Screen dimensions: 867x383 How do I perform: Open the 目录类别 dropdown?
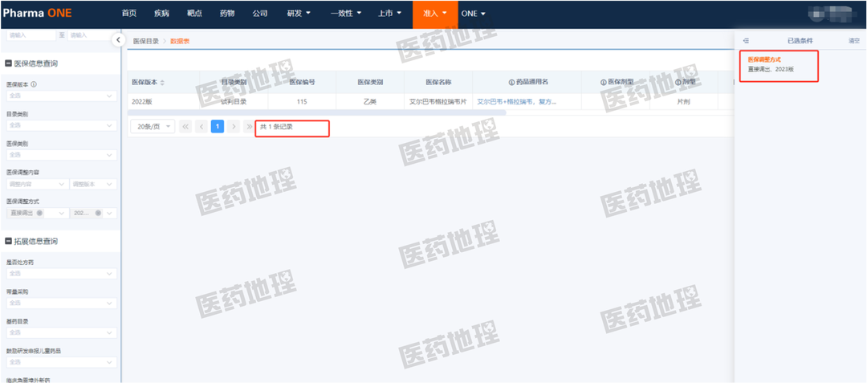coord(60,125)
